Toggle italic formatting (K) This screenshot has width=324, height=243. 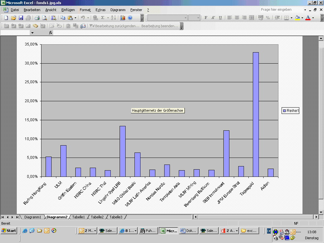213,18
